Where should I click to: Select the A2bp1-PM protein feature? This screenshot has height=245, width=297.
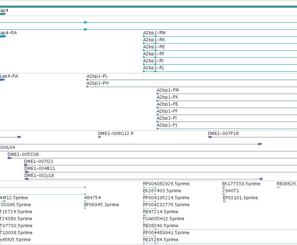(x=168, y=90)
